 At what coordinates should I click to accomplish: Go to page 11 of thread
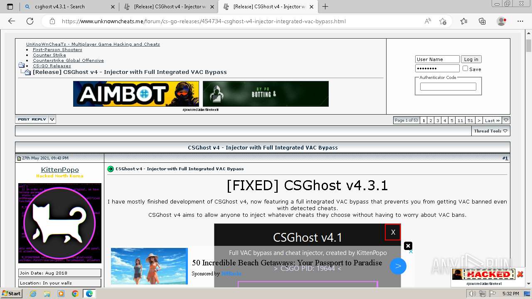point(460,120)
